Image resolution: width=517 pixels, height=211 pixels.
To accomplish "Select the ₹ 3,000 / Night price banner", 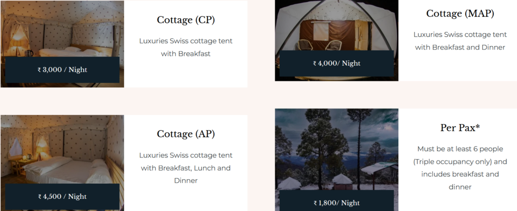I will [62, 70].
